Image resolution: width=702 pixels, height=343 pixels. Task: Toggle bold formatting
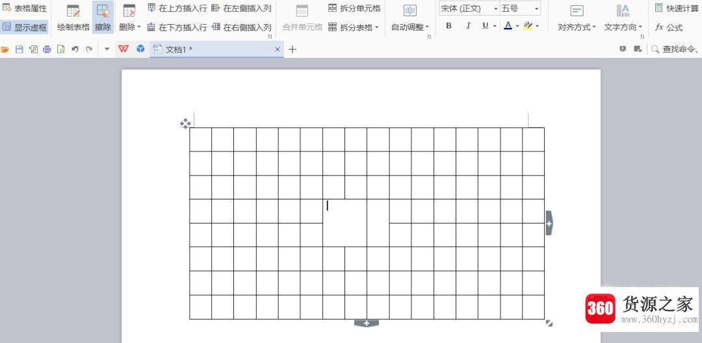point(448,26)
